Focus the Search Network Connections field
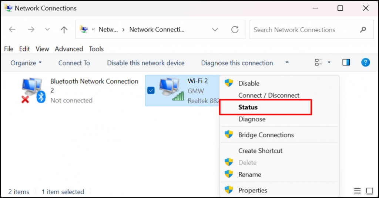The image size is (379, 198). click(x=303, y=30)
